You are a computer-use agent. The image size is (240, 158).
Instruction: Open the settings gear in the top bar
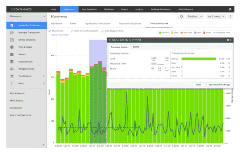[x=230, y=9]
